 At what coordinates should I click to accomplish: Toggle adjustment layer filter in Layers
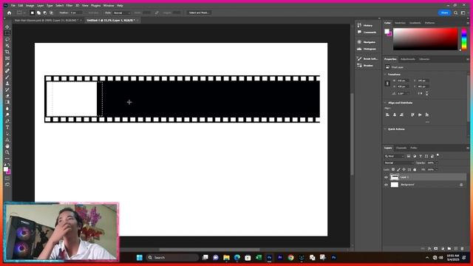[x=415, y=156]
